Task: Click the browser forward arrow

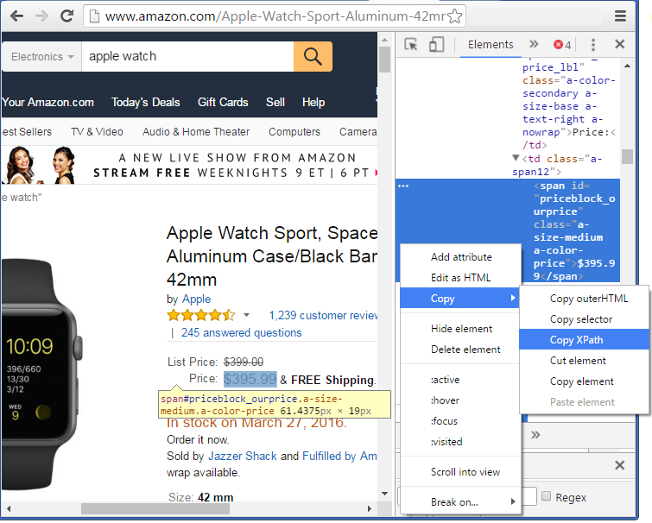Action: tap(41, 16)
